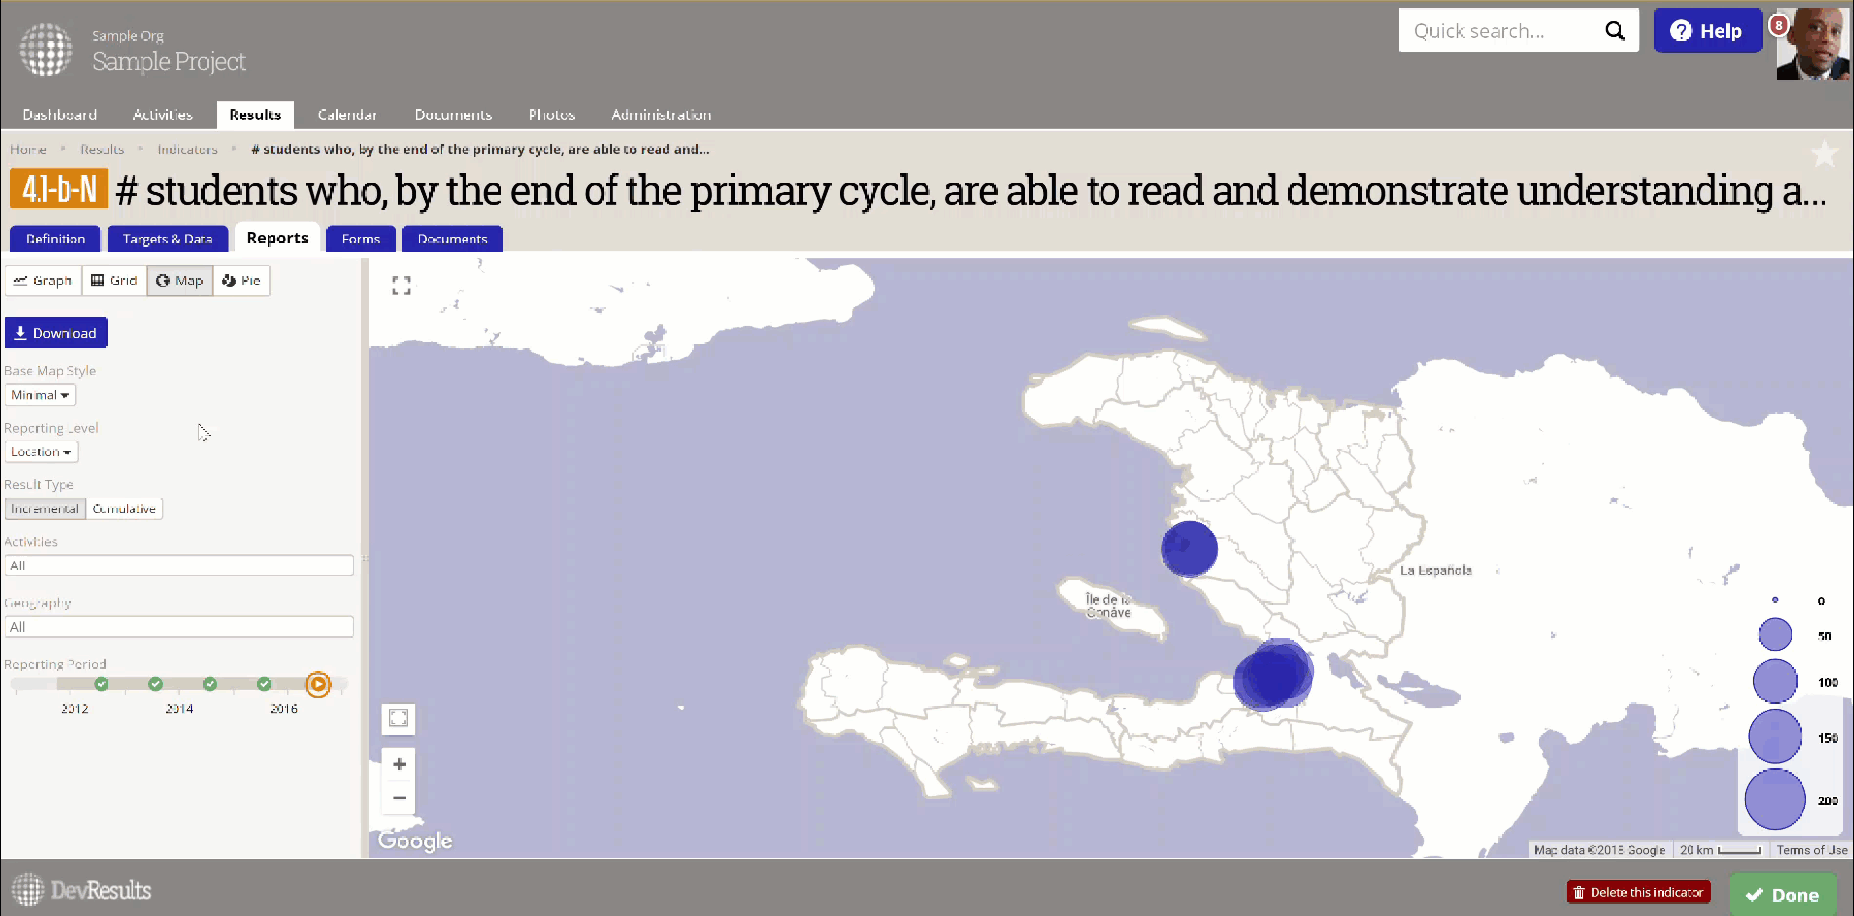
Task: Open the Calendar menu tab
Action: pos(347,115)
